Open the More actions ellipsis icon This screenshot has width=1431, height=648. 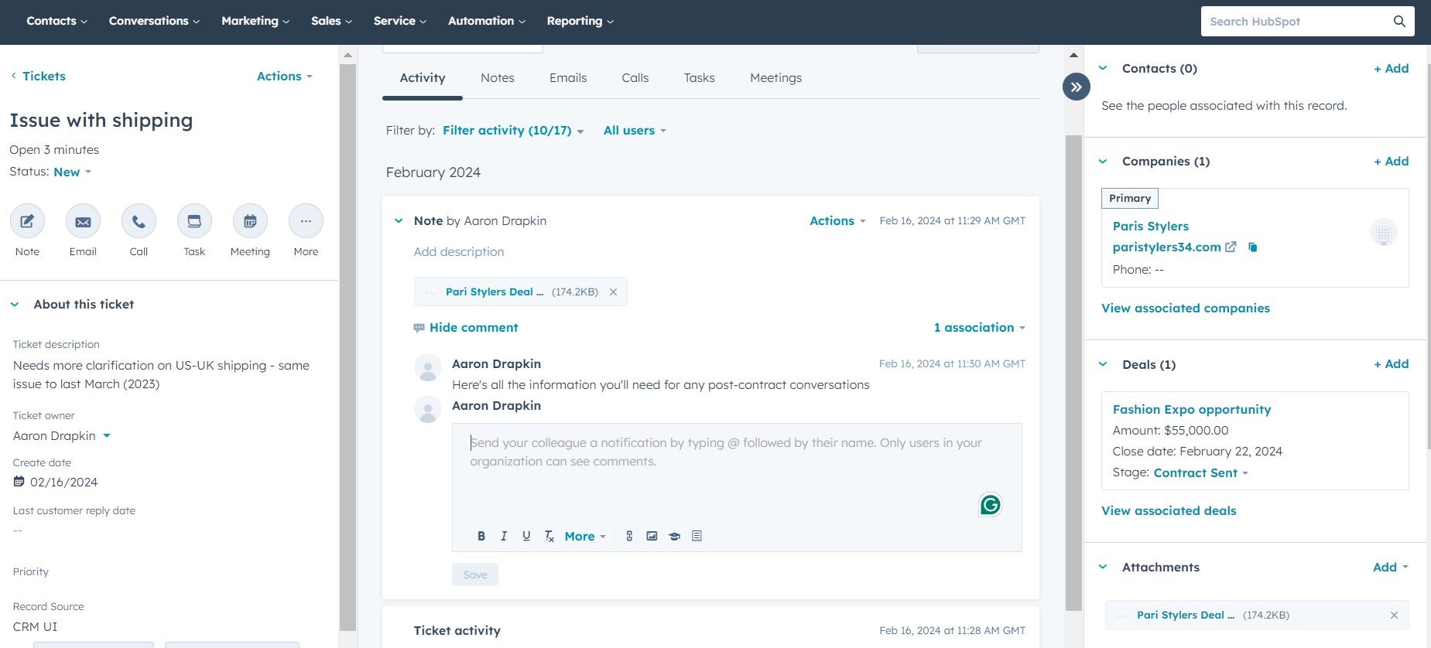(x=306, y=221)
